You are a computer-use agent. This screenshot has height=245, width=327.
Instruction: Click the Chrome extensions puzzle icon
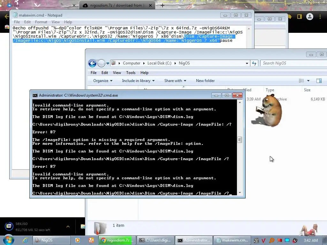[x=290, y=17]
